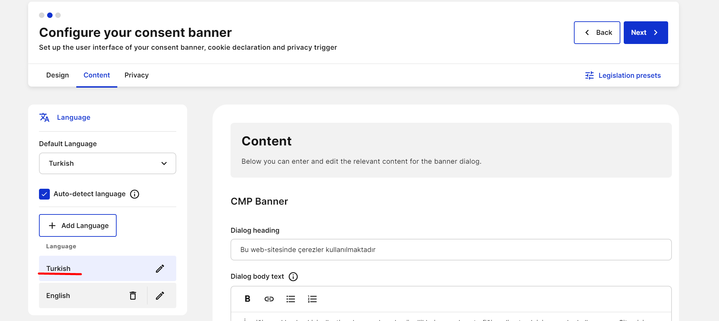Apply bulleted list formatting
This screenshot has height=321, width=719.
click(x=291, y=299)
